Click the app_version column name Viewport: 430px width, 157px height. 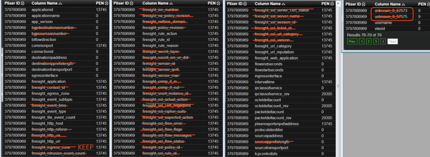tap(42, 22)
